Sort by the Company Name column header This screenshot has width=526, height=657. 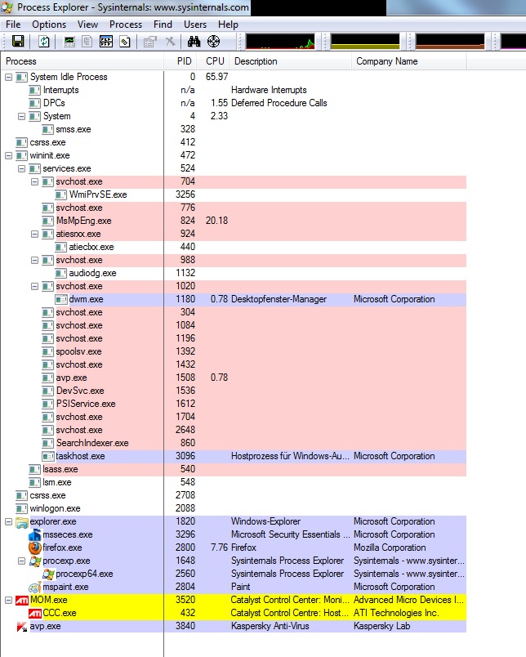point(408,61)
